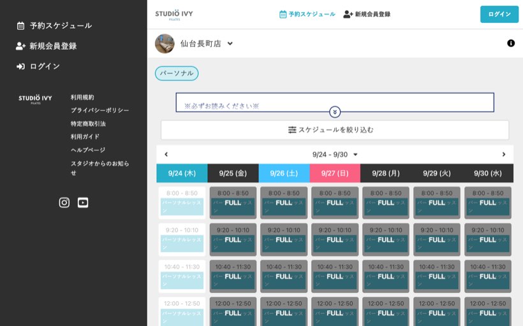523x326 pixels.
Task: Click the FULL 8:00 - 8:50 slot on 9/28
Action: (386, 202)
